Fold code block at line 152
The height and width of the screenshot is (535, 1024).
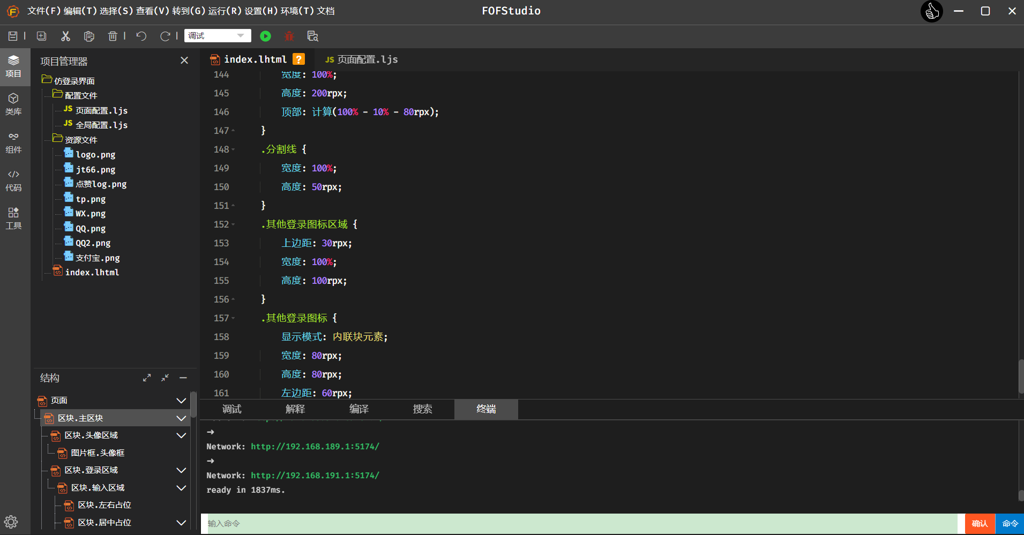point(233,224)
